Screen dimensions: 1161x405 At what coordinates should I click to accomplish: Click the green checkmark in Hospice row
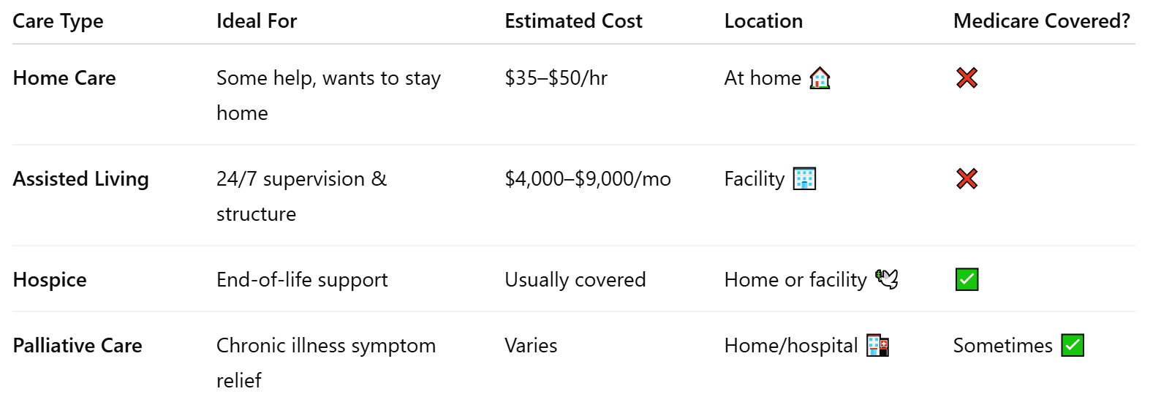(967, 279)
